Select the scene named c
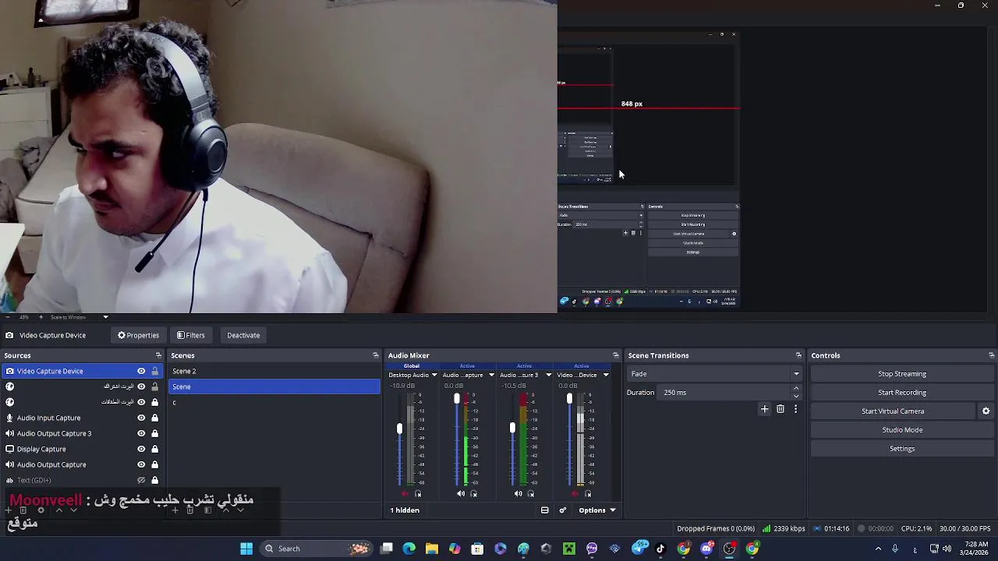Screen dimensions: 998x561 coord(274,402)
